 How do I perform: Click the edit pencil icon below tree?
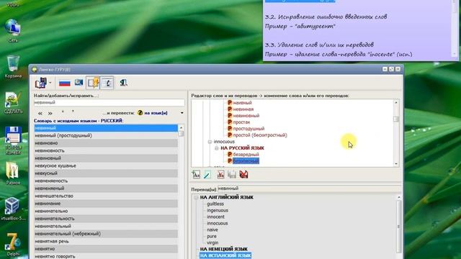click(207, 174)
